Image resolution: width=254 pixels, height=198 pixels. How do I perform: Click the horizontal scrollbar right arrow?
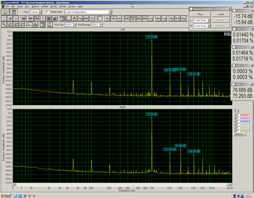point(231,184)
